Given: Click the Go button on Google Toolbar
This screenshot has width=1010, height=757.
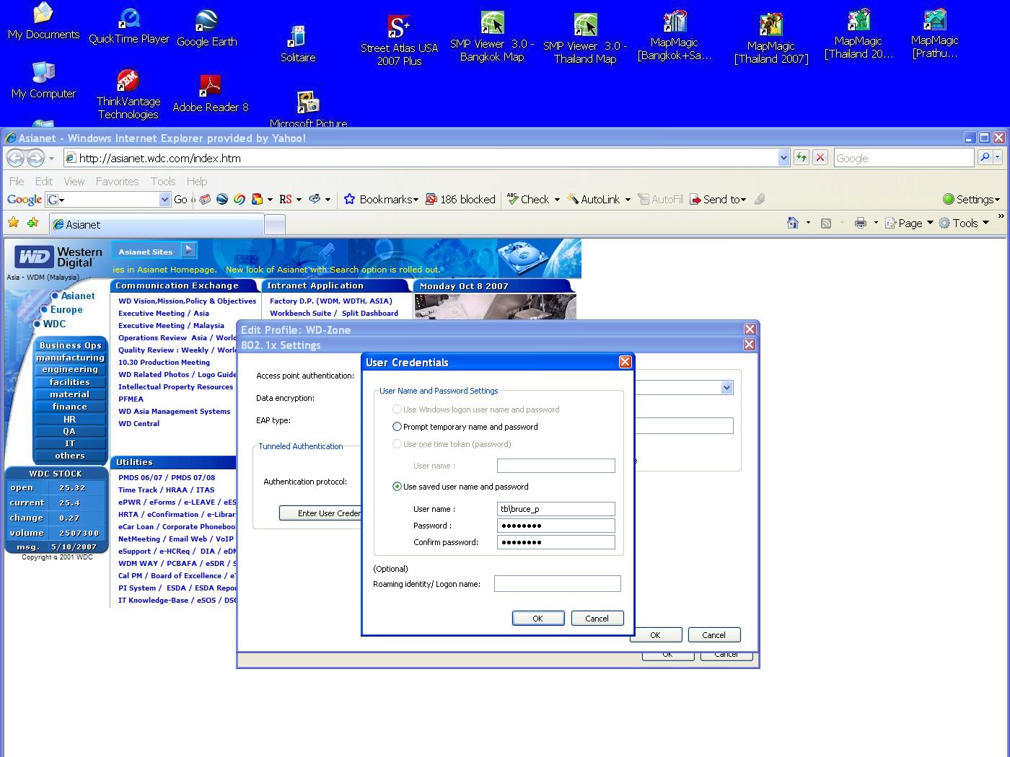Looking at the screenshot, I should pos(180,200).
